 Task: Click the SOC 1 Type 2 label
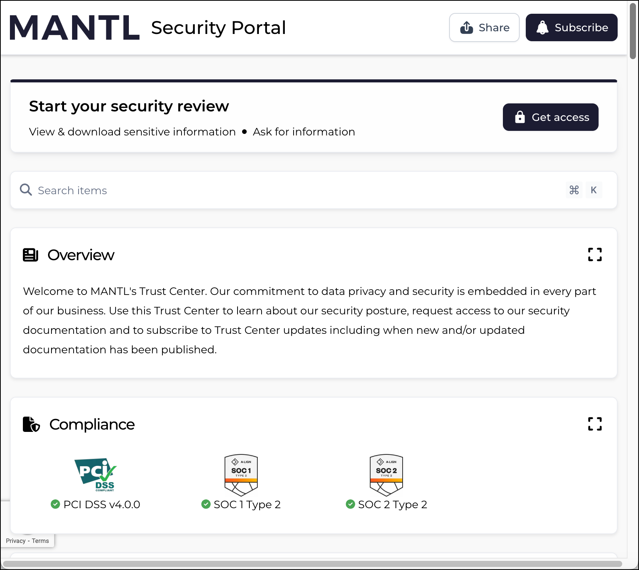click(247, 504)
